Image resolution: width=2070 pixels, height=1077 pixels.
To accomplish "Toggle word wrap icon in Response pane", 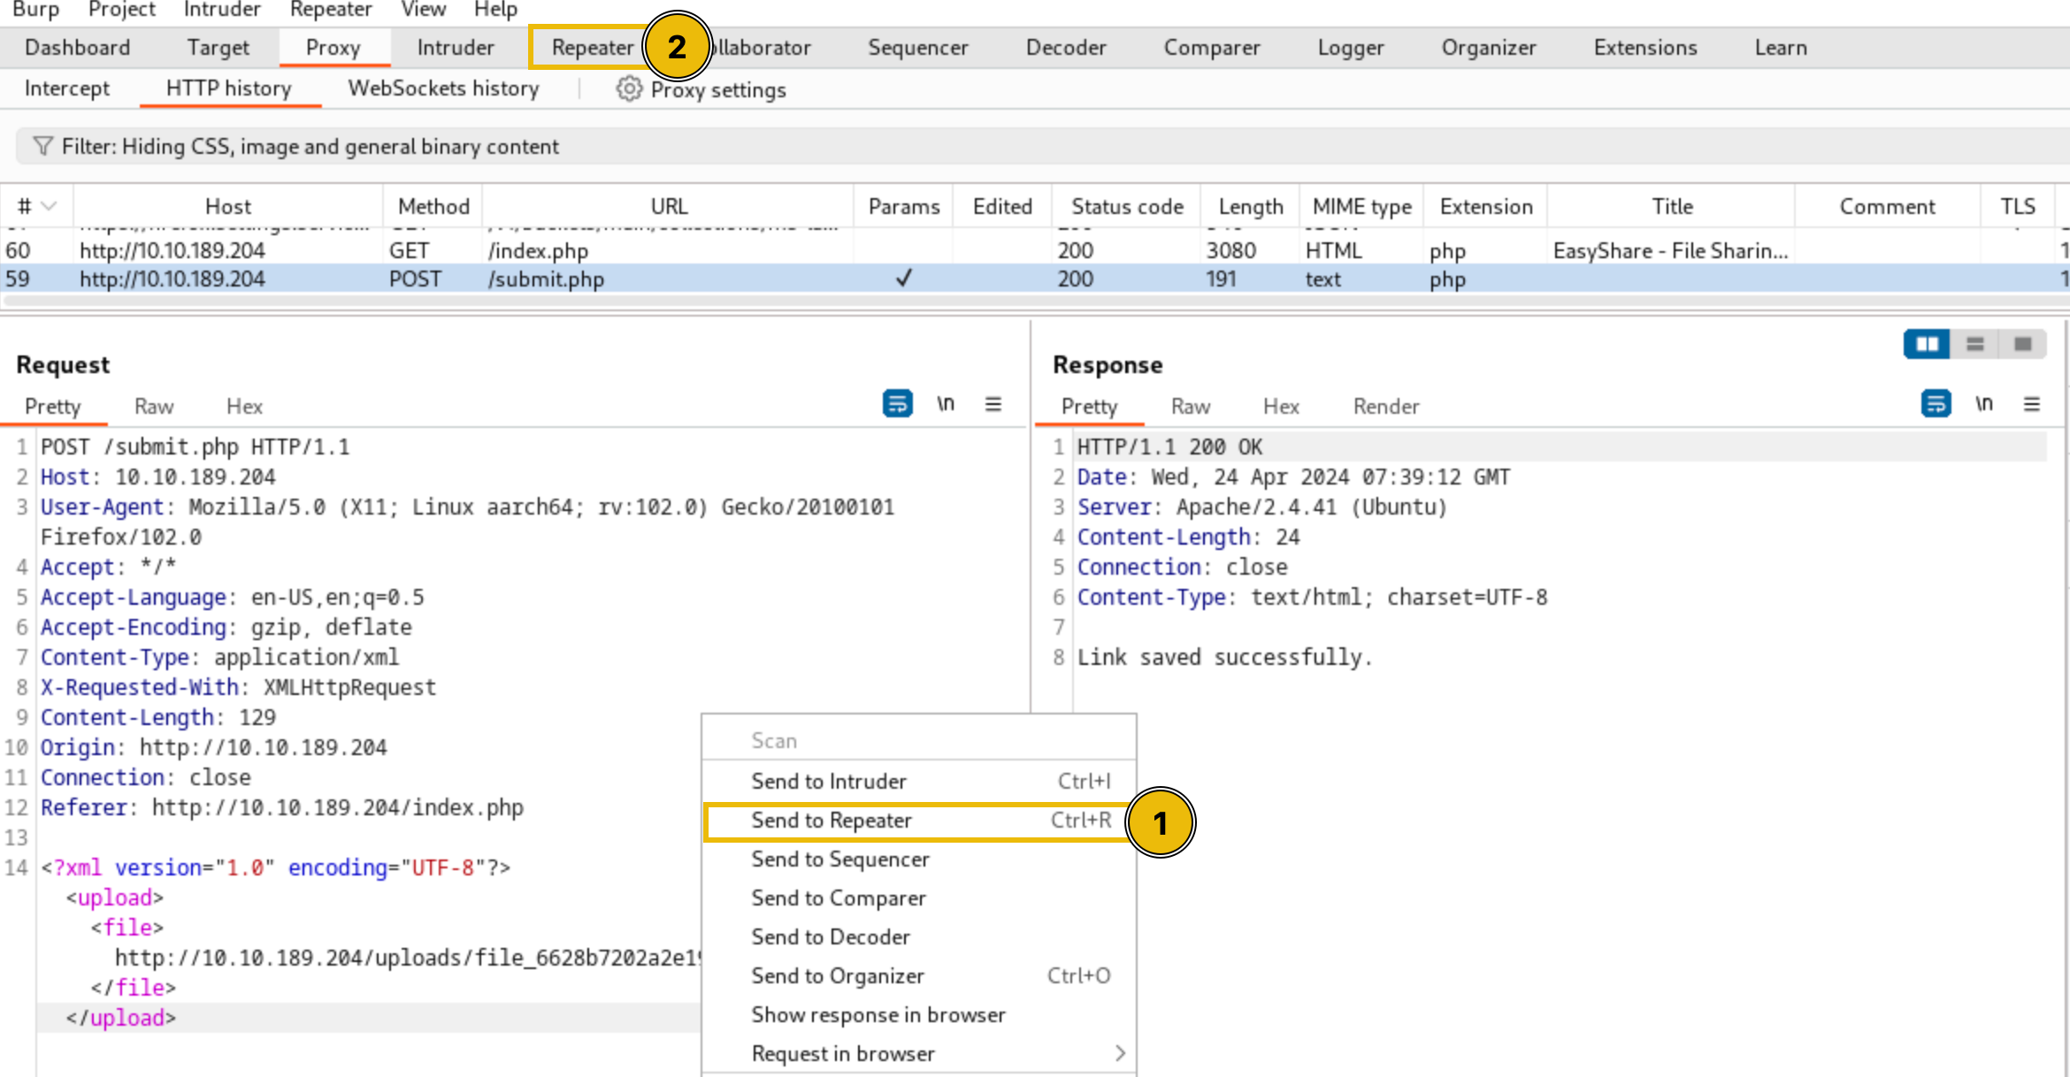I will click(x=1936, y=404).
